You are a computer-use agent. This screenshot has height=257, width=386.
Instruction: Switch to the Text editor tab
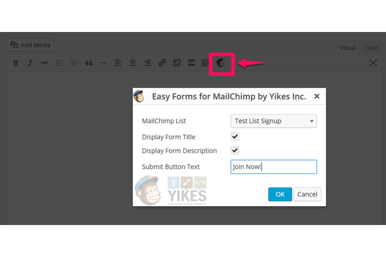(x=372, y=48)
